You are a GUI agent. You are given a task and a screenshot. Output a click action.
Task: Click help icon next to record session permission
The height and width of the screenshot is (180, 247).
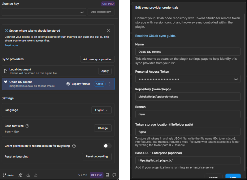(x=74, y=146)
